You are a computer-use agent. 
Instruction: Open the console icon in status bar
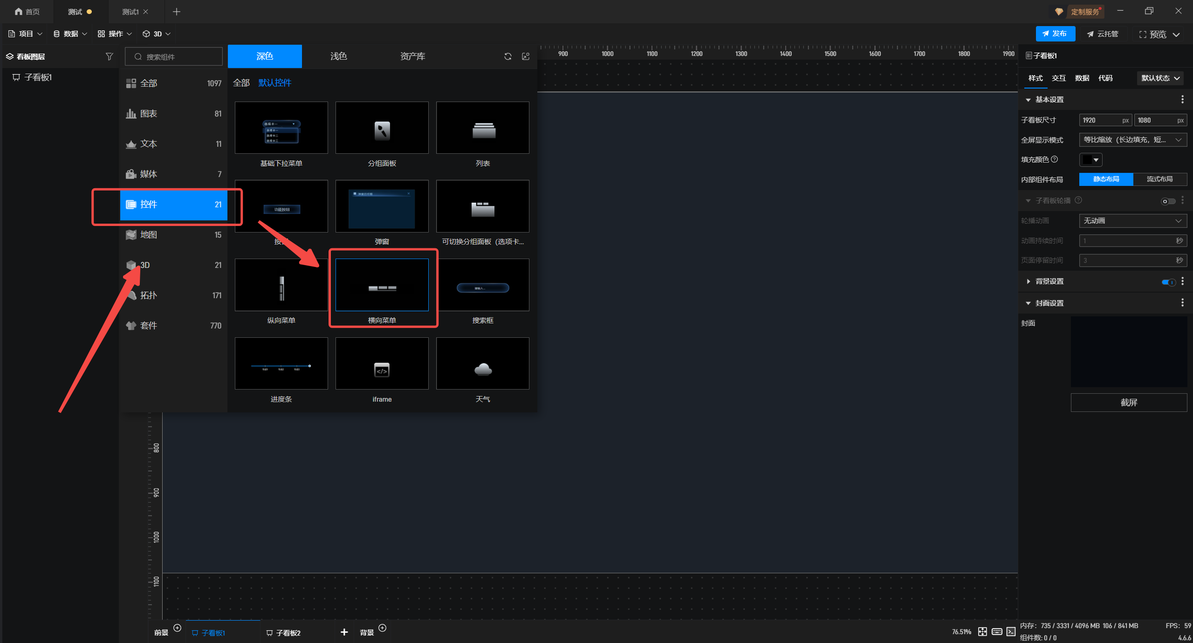(1011, 631)
